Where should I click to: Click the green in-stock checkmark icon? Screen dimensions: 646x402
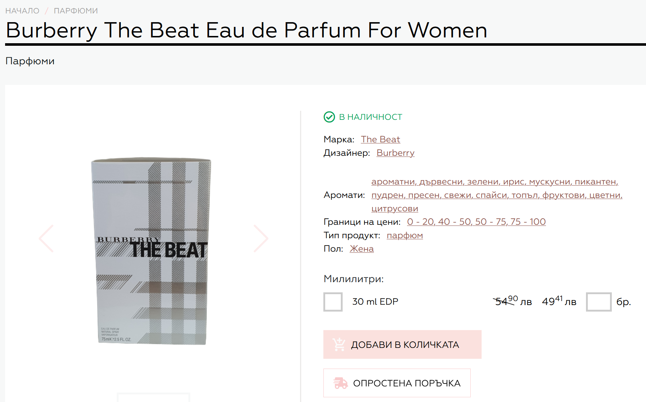329,117
